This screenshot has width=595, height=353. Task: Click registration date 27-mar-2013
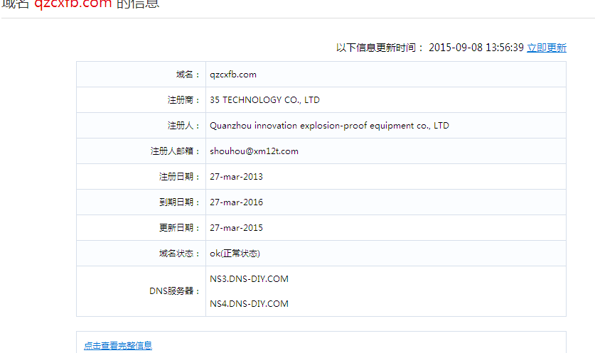click(237, 177)
